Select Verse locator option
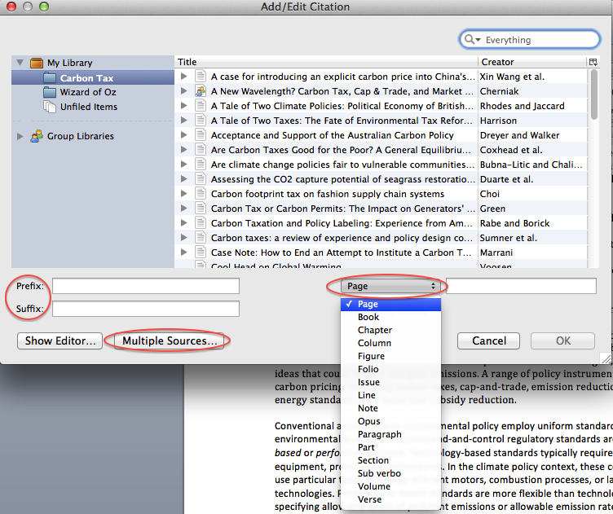Screen dimensions: 613x514 [x=390, y=499]
